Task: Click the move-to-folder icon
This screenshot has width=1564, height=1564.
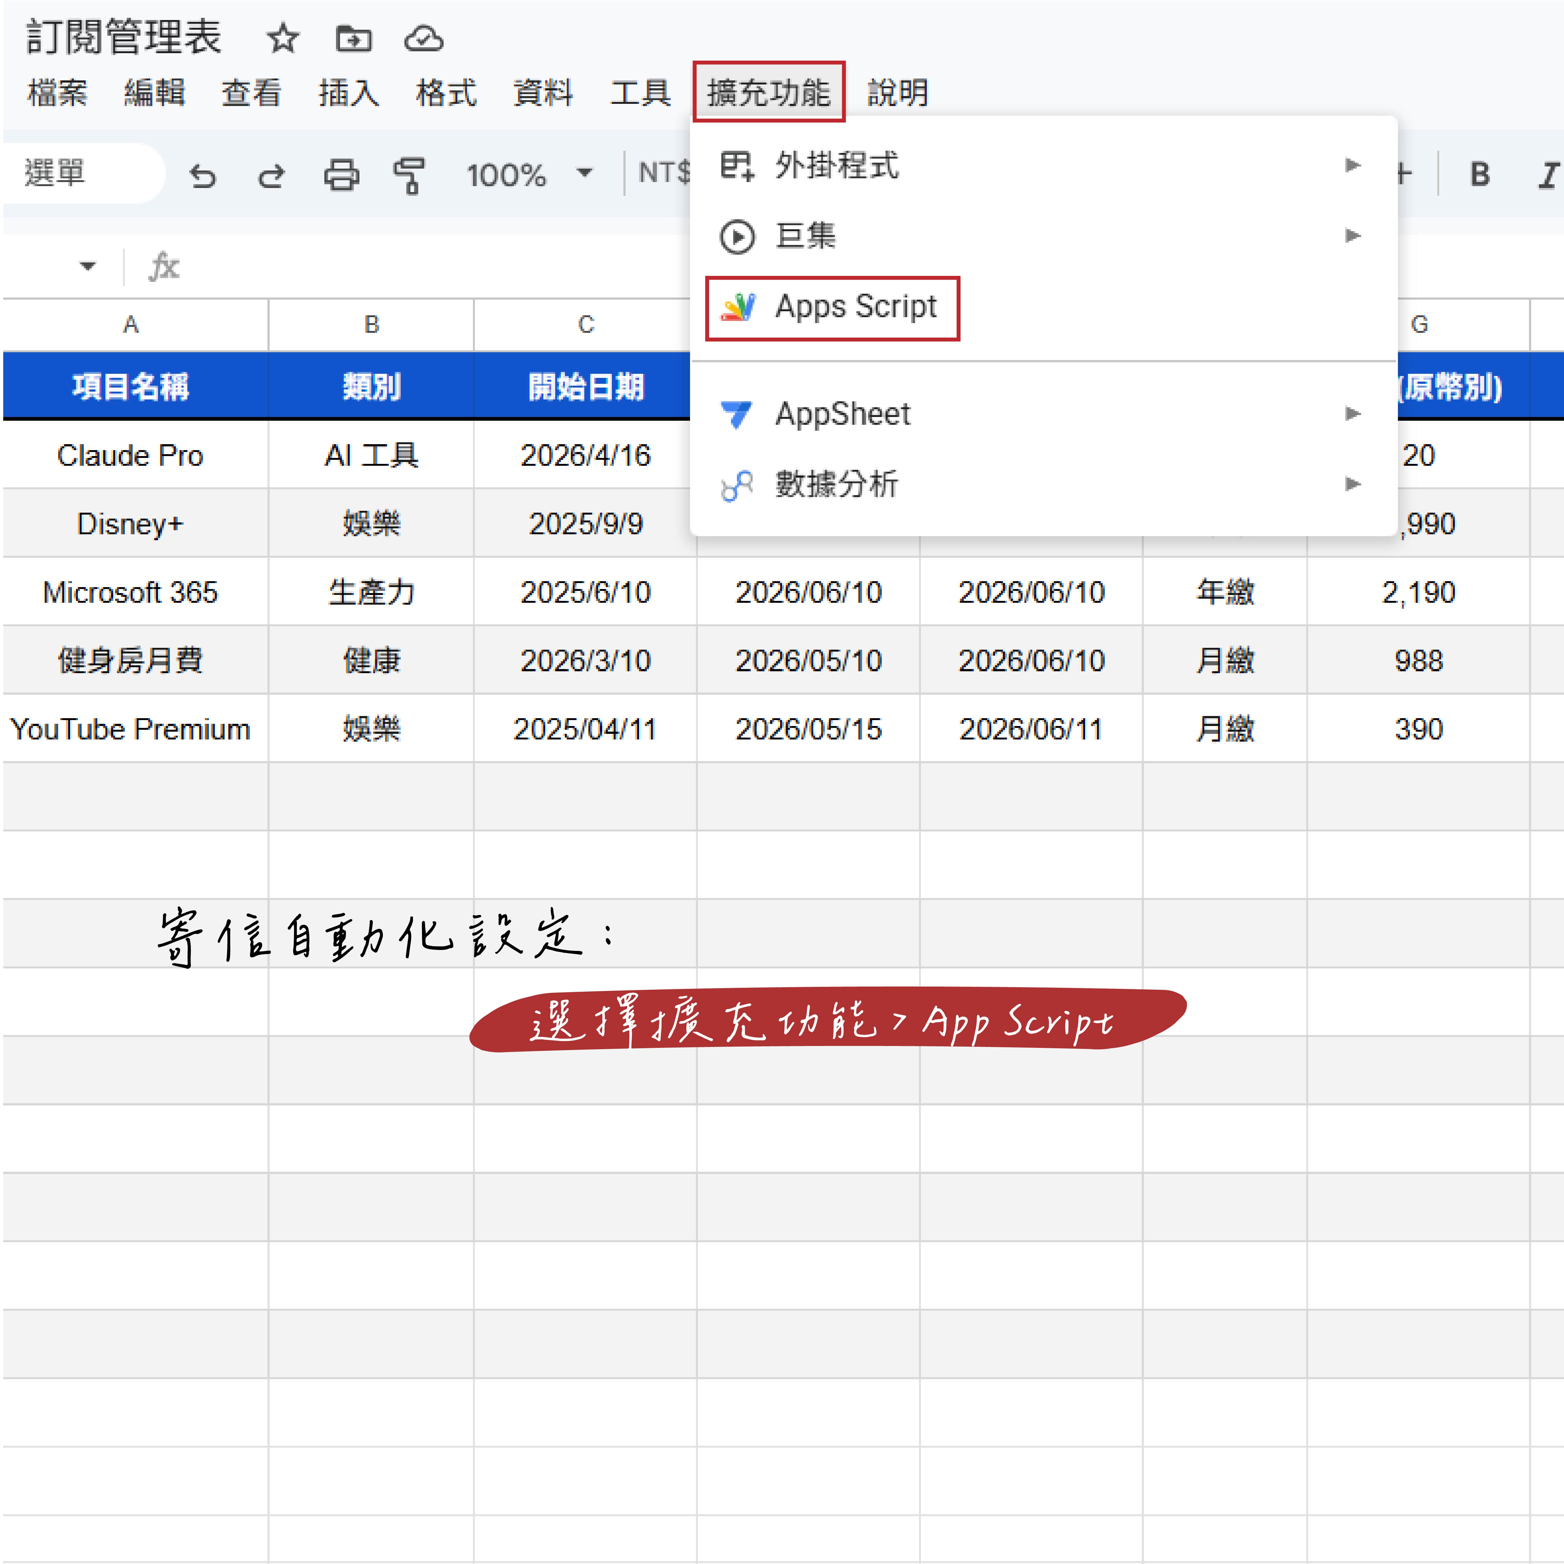Action: (x=354, y=38)
